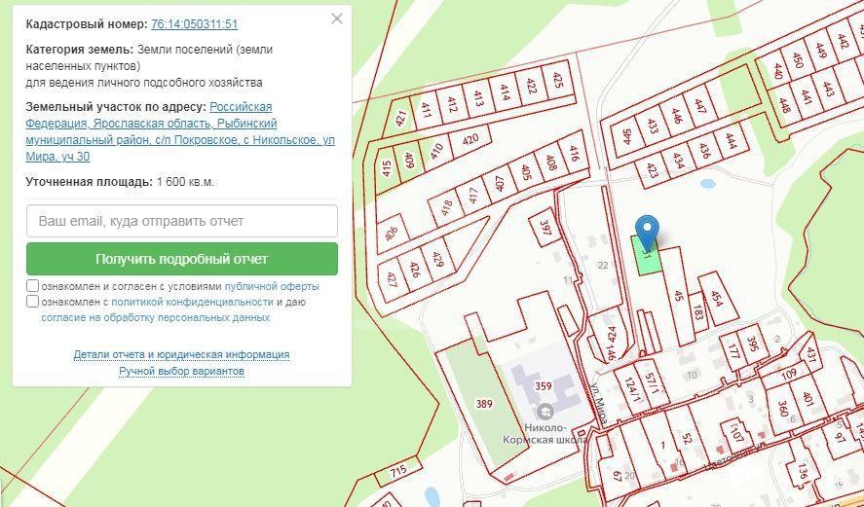Select parcel 423 on the map
864x507 pixels.
coord(653,170)
